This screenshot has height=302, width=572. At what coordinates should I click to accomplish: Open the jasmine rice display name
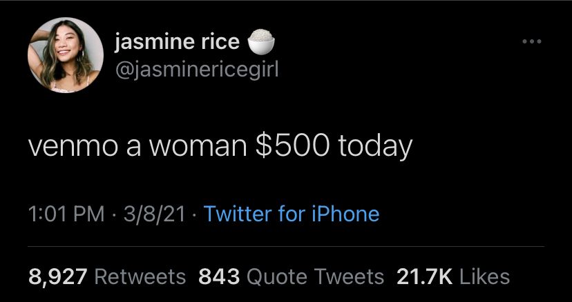177,42
